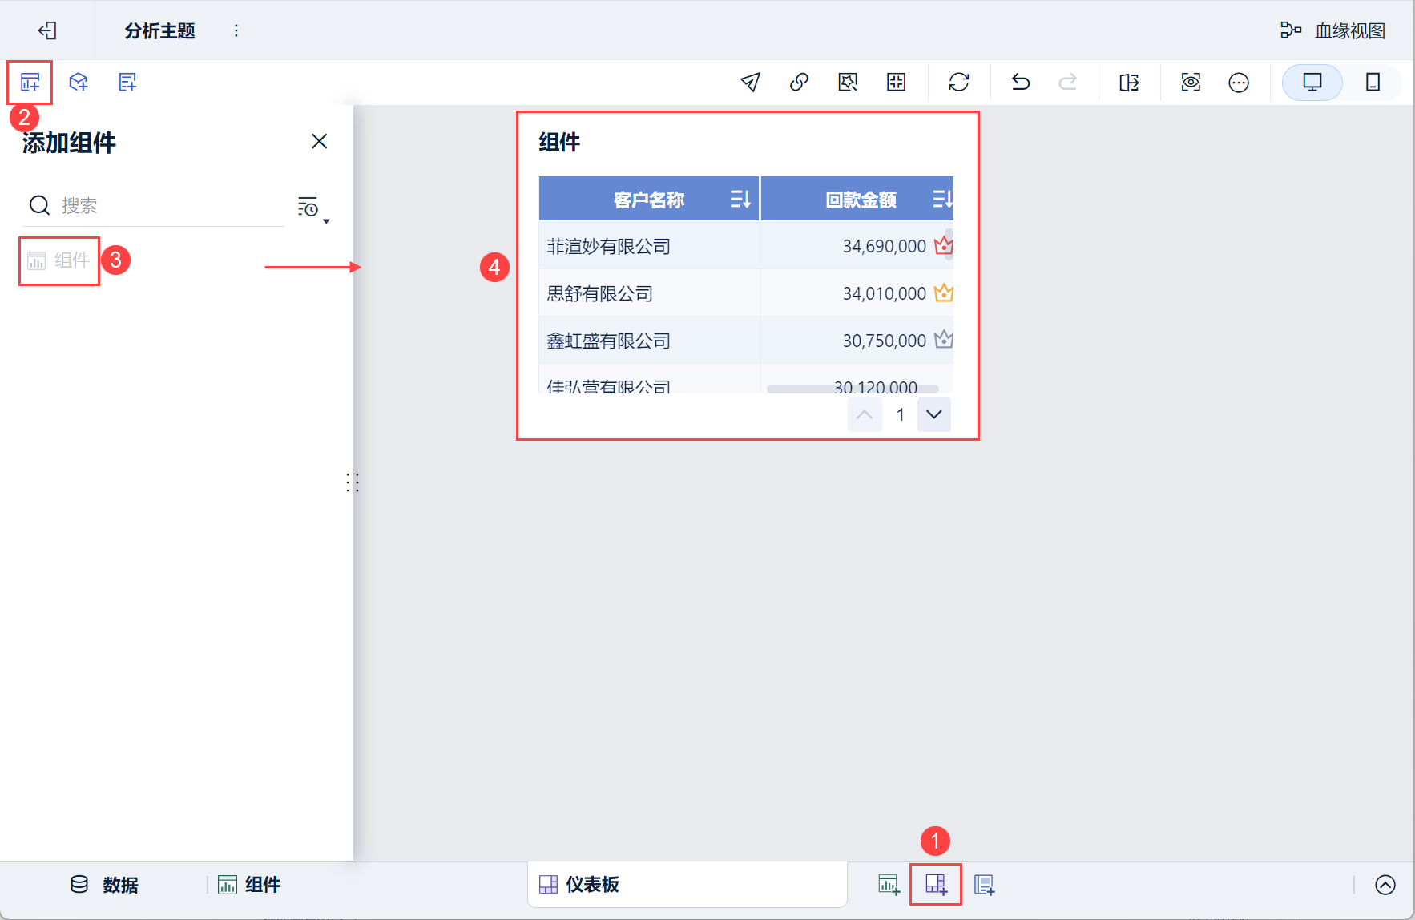Click the red crown icon in first row
This screenshot has height=920, width=1415.
click(x=943, y=244)
